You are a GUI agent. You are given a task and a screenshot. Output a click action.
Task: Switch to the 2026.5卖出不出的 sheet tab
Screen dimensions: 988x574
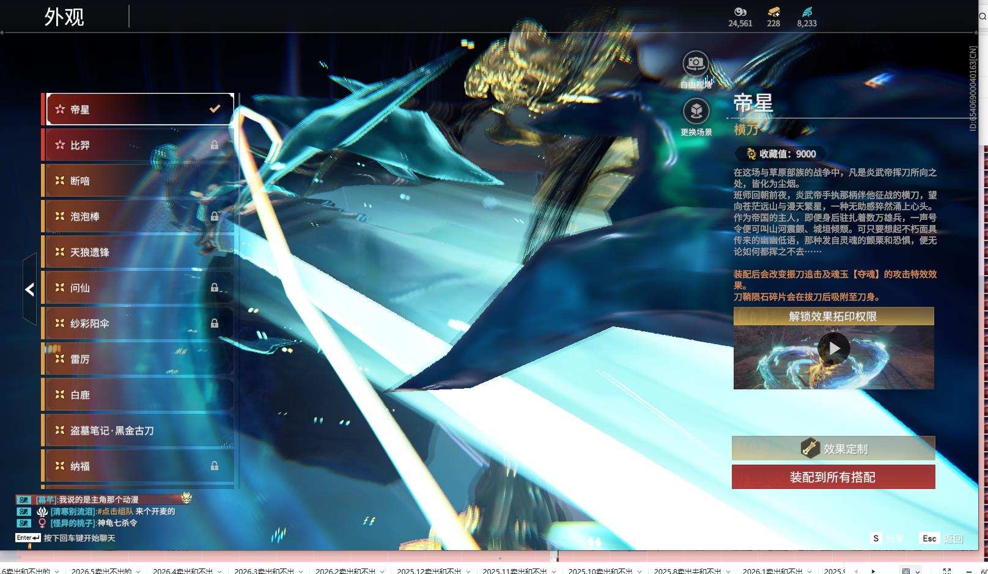(101, 571)
